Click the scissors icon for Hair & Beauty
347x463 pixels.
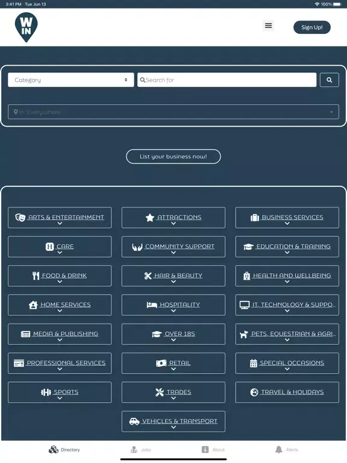(x=148, y=276)
